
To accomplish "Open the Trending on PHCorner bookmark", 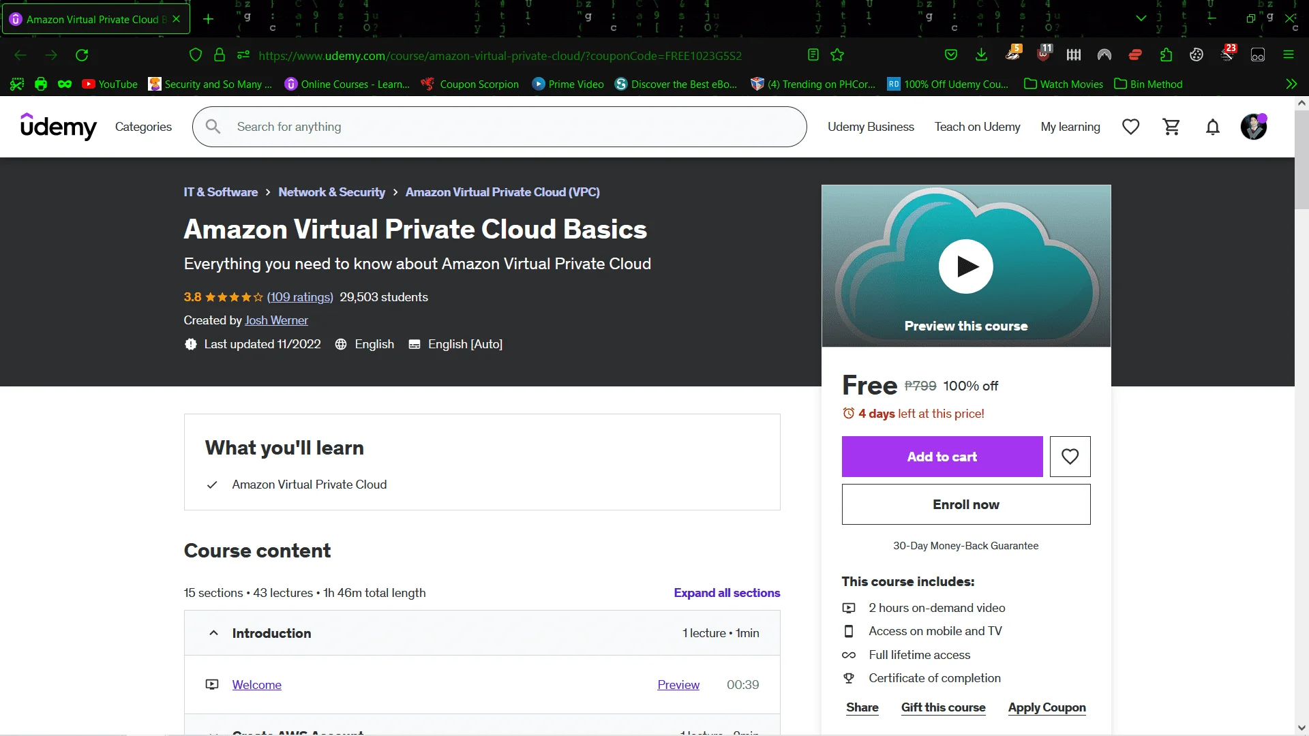I will coord(813,85).
